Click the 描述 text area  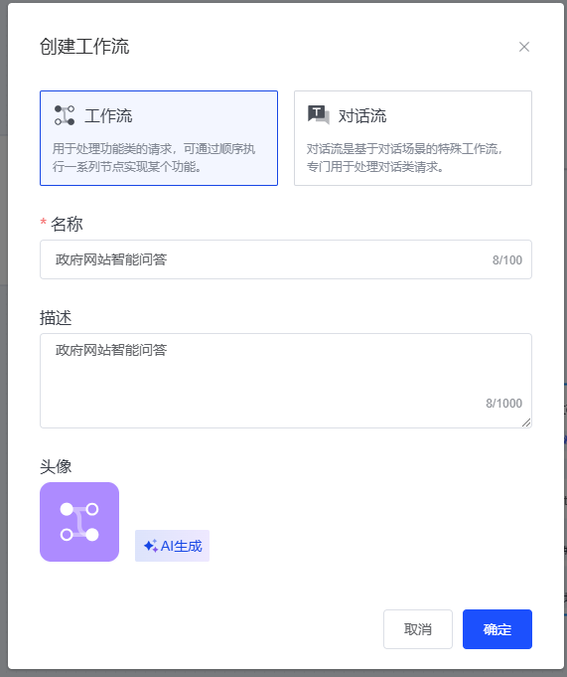click(x=285, y=381)
